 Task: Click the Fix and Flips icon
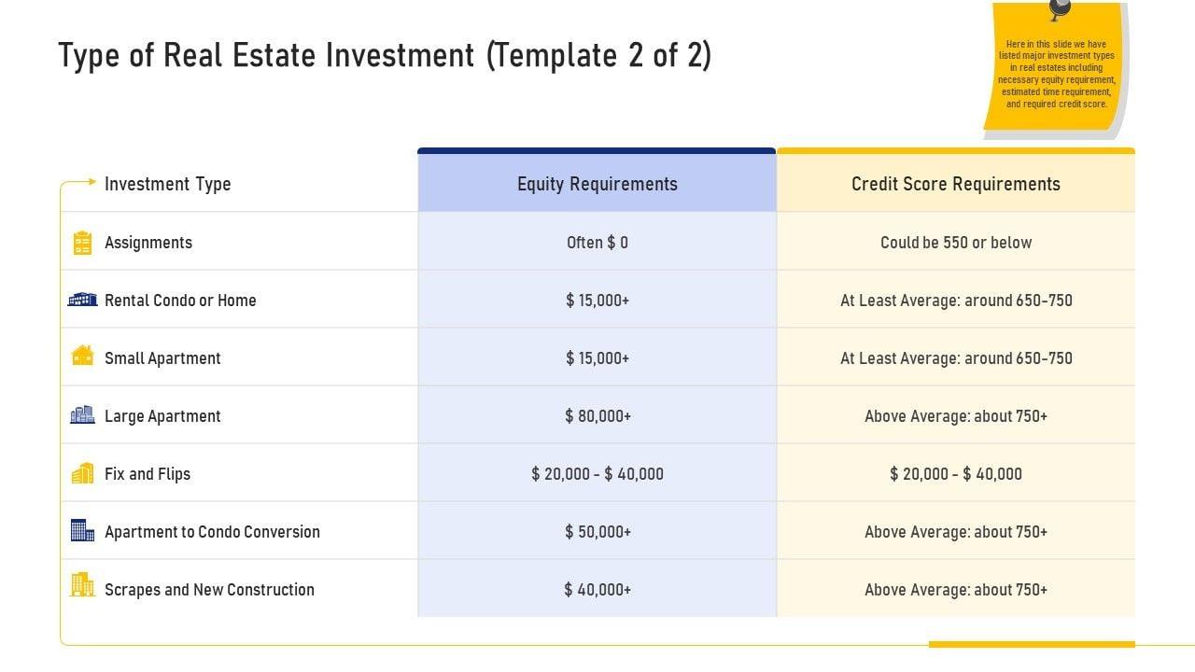(x=82, y=473)
